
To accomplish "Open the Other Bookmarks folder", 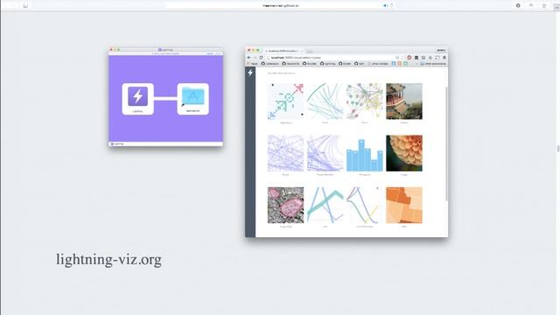I will click(x=433, y=64).
